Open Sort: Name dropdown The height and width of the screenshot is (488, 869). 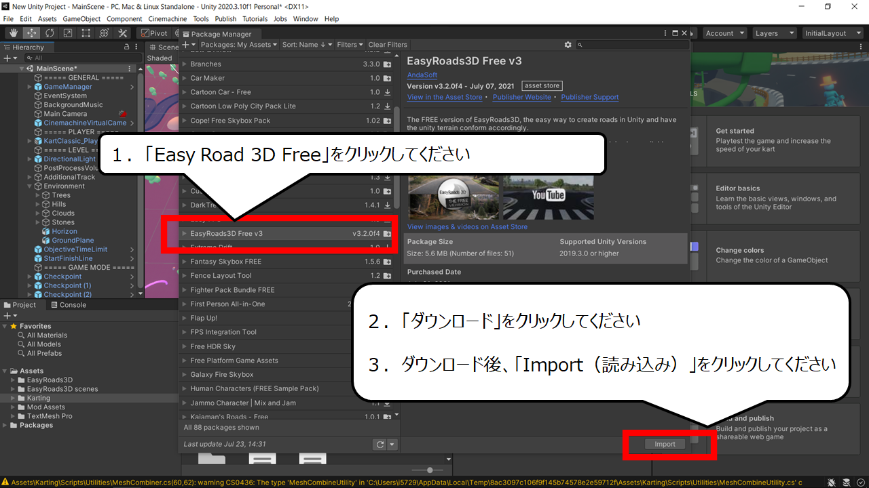[x=308, y=45]
